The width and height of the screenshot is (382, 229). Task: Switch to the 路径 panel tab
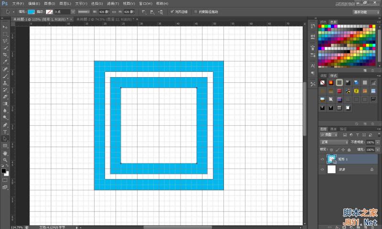(343, 129)
